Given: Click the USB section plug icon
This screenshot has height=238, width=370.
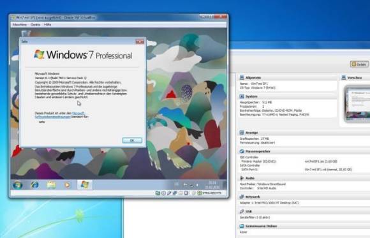Looking at the screenshot, I should (x=242, y=211).
